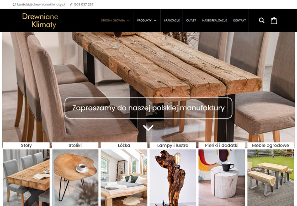Screen dimensions: 297x206
Task: Open the Kontakt menu item
Action: (239, 20)
